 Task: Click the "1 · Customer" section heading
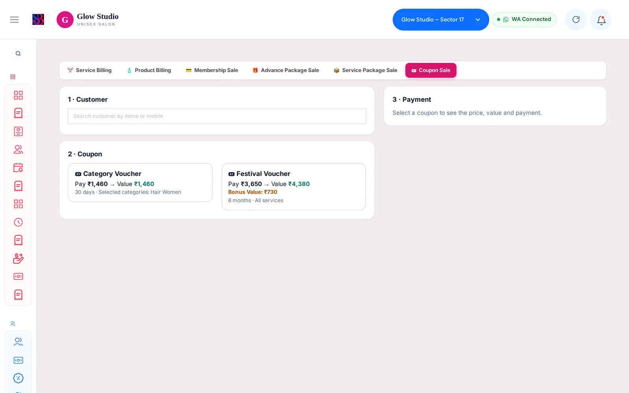88,99
